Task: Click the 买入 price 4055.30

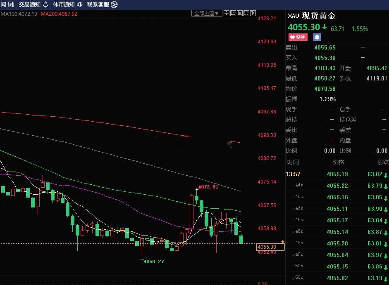Action: tap(325, 58)
